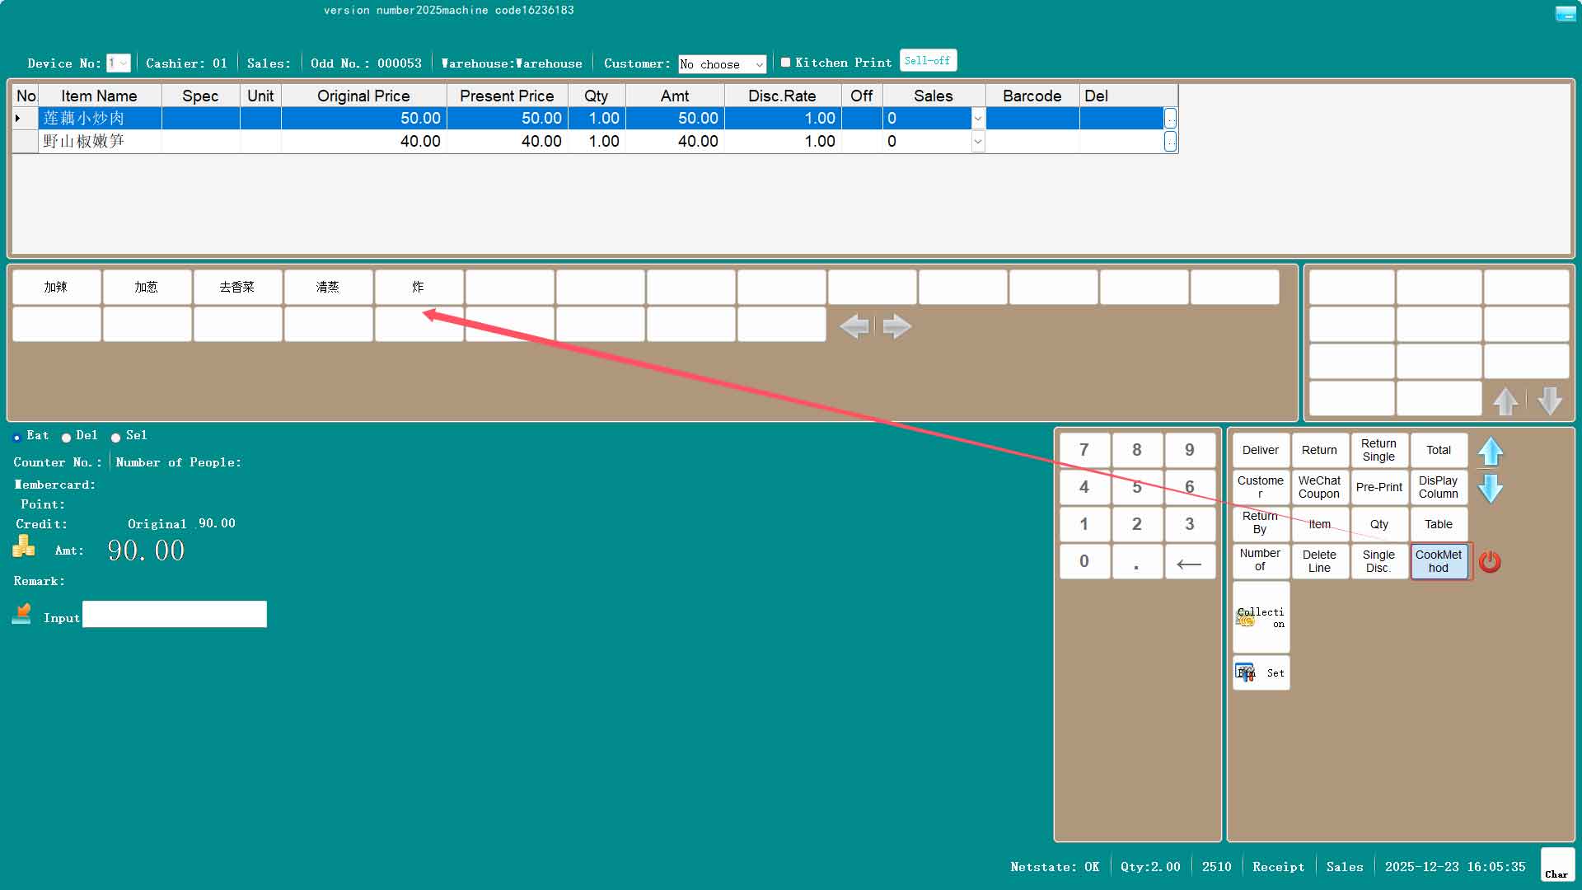Viewport: 1582px width, 890px height.
Task: Click the blue down arrow icon
Action: tap(1490, 489)
